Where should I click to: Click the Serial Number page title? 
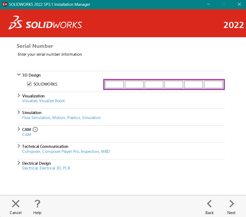tap(35, 46)
